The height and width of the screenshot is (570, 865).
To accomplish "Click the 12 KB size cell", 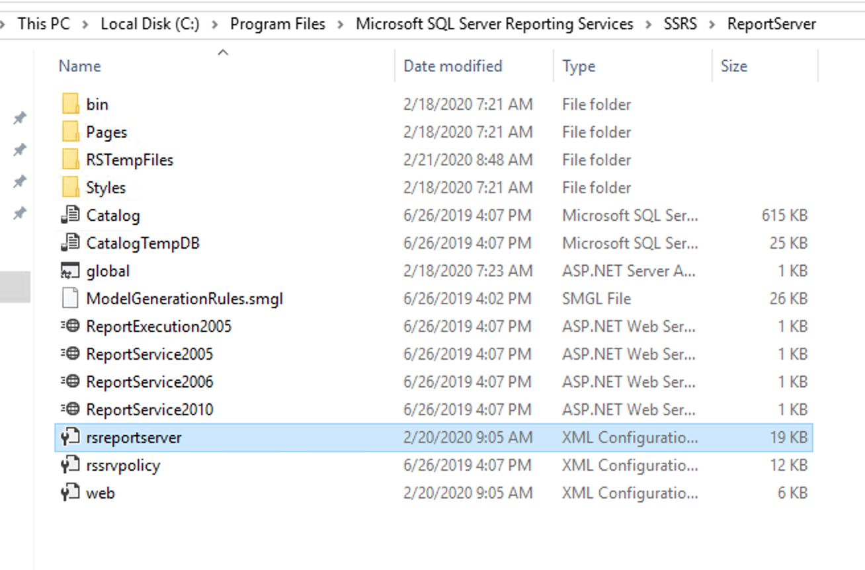I will 788,466.
